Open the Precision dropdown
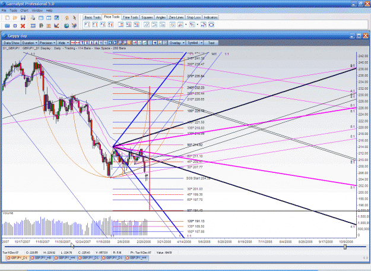The image size is (371, 271). point(47,43)
